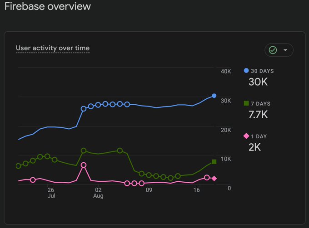Screen dimensions: 309x228
Task: Open the dropdown arrow beside the checkmark
Action: click(x=285, y=50)
